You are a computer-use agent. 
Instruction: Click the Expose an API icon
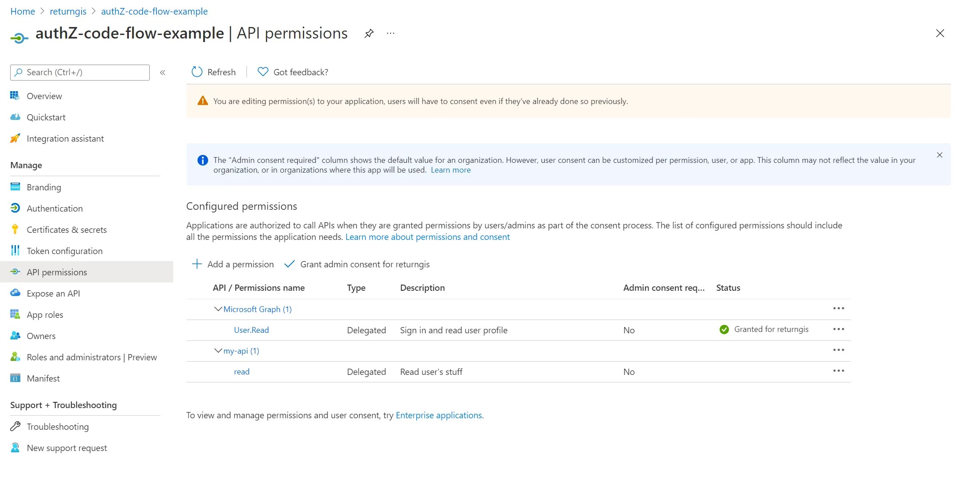(15, 293)
